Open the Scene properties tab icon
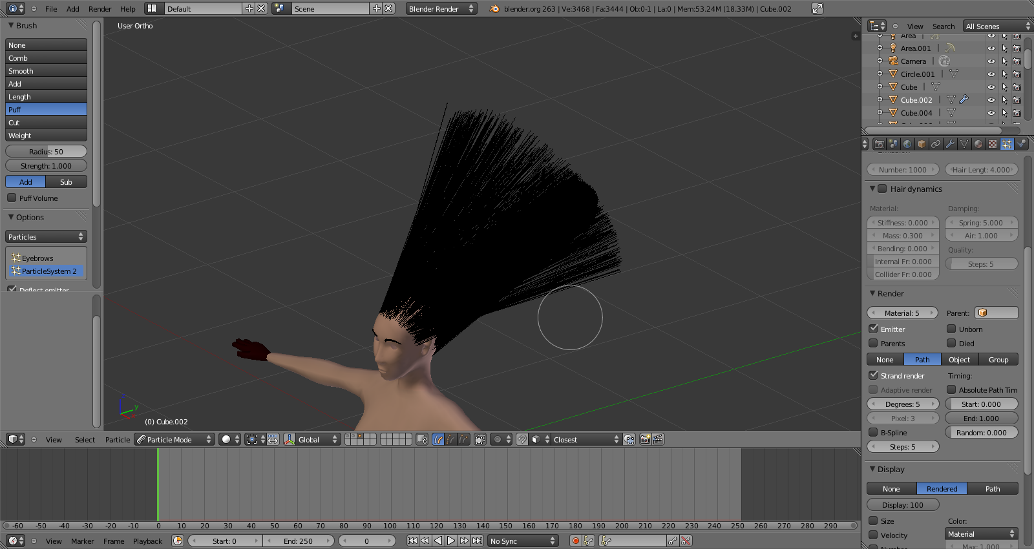1034x549 pixels. tap(893, 144)
